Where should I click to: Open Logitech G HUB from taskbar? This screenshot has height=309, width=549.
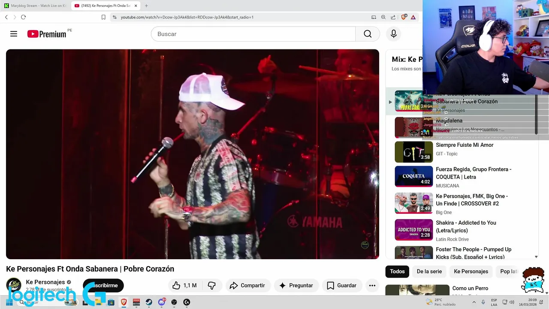click(187, 302)
